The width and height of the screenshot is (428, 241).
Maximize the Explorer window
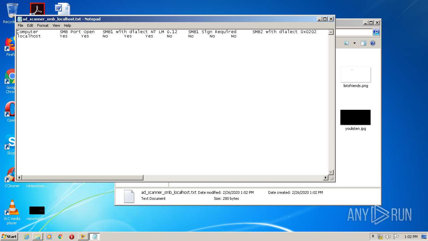tap(371, 23)
